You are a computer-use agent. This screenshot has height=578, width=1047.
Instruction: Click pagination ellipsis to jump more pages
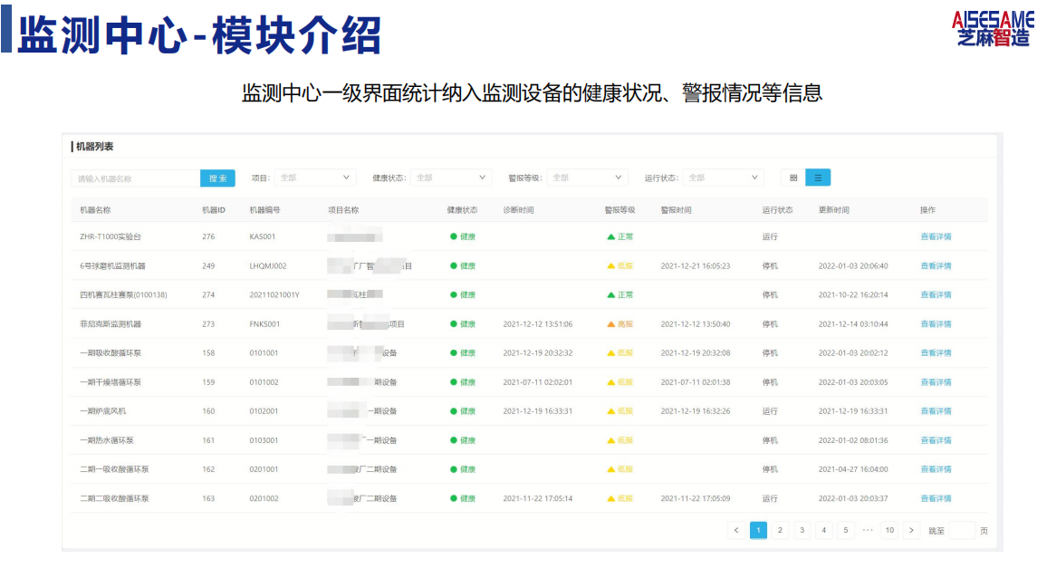pyautogui.click(x=868, y=530)
